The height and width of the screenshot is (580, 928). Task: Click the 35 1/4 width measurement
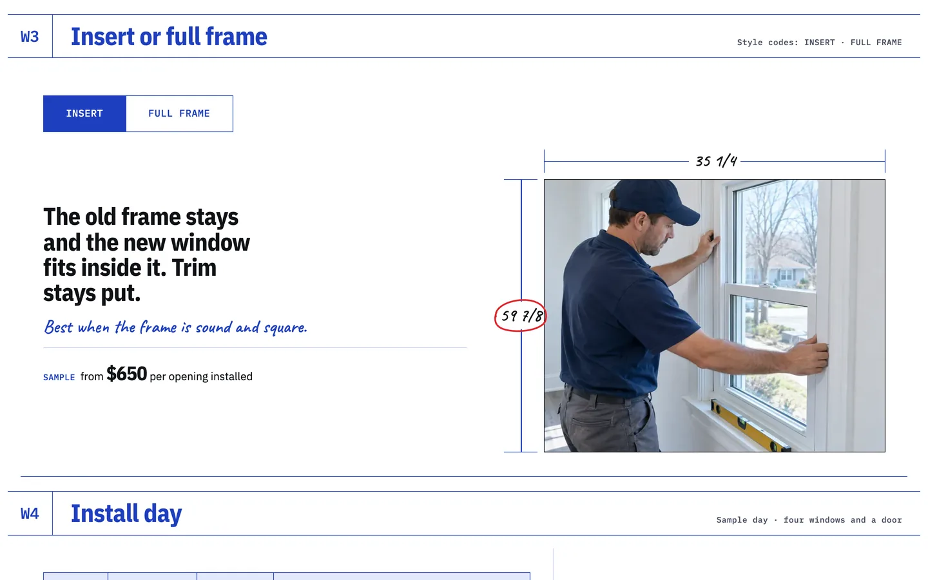coord(716,161)
